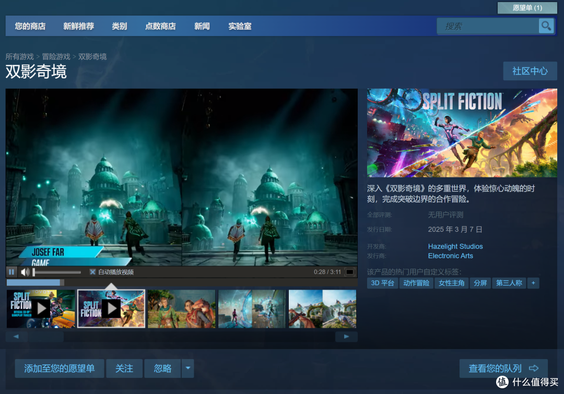Screen dimensions: 564x394
Task: Open the 实验室 tab
Action: click(x=240, y=26)
